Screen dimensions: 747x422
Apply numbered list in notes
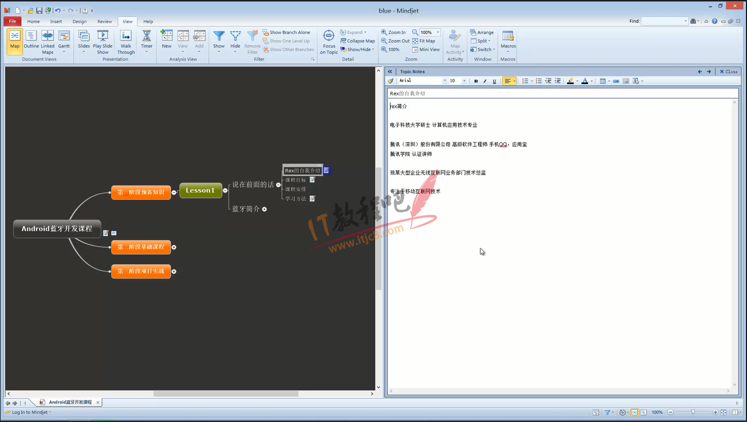(525, 81)
